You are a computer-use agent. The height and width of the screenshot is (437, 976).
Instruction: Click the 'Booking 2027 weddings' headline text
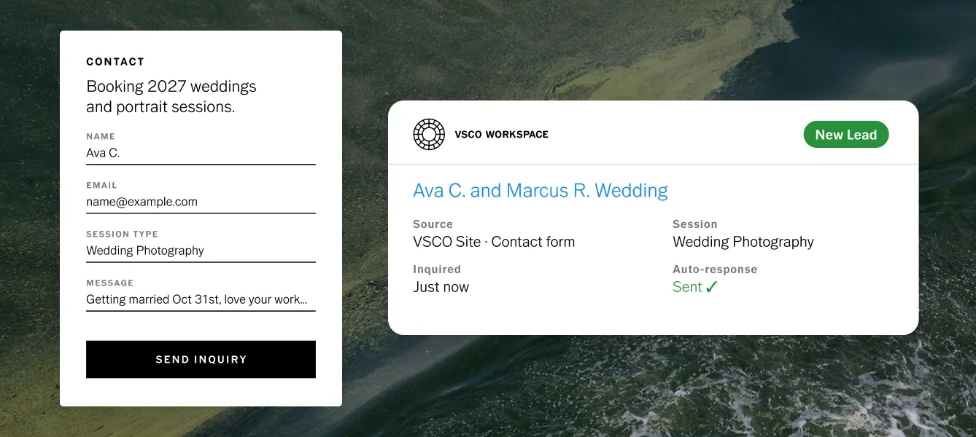coord(171,86)
